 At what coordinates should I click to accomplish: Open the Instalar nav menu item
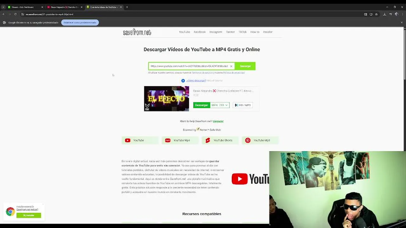coord(268,32)
